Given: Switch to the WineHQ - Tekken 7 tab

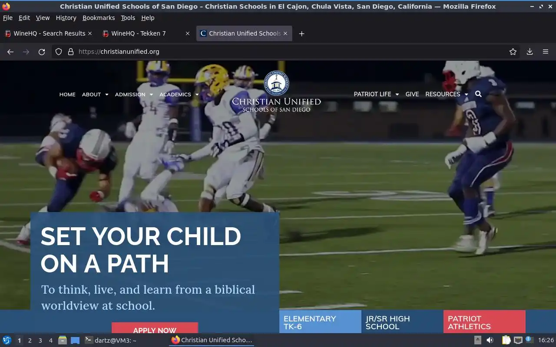Looking at the screenshot, I should pos(146,33).
